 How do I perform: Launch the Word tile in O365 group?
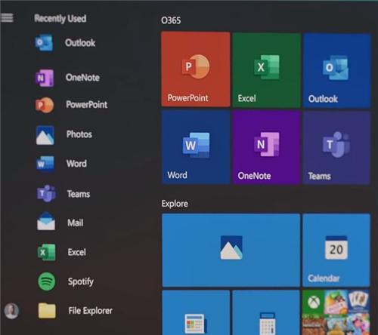point(196,147)
